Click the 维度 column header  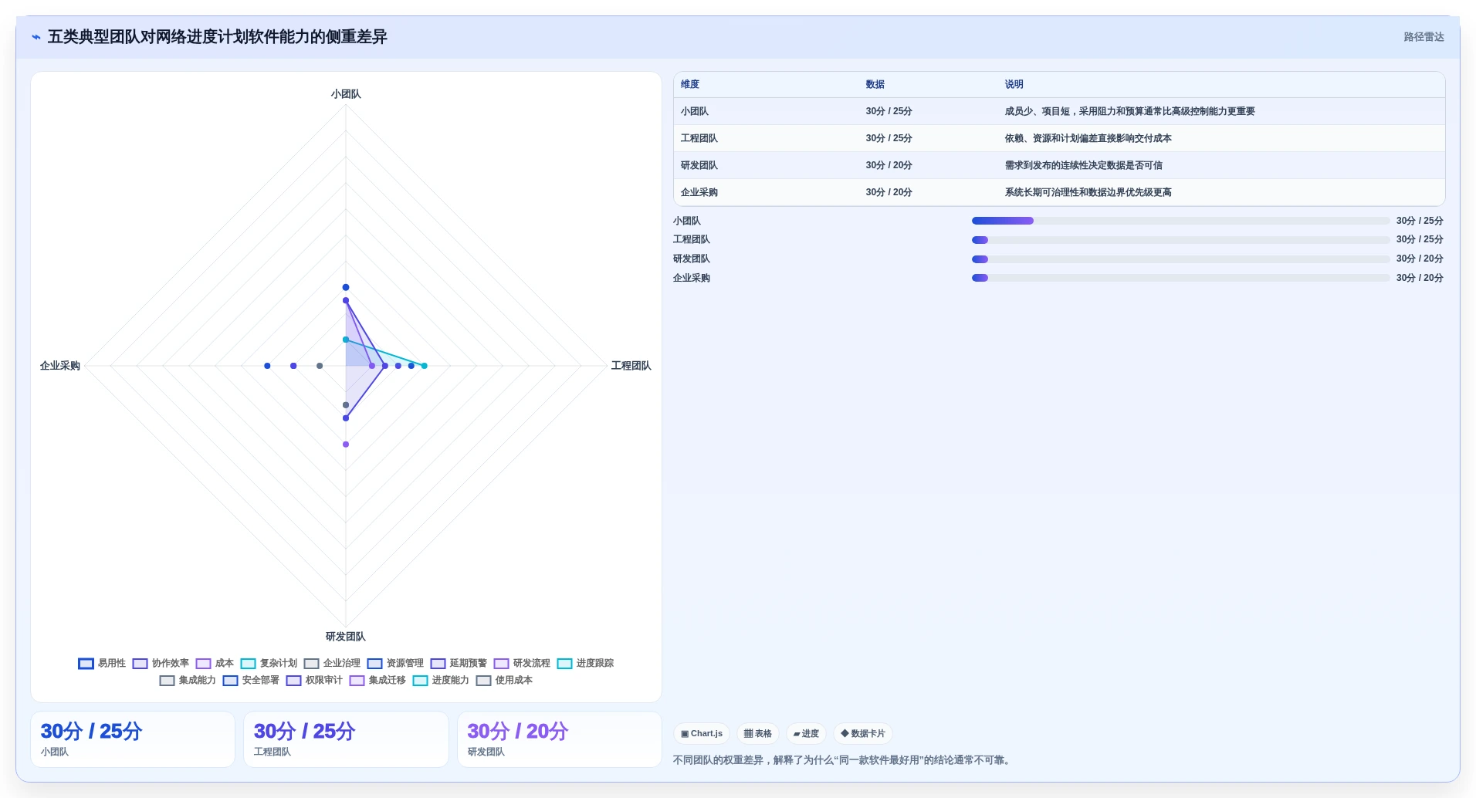pos(690,84)
